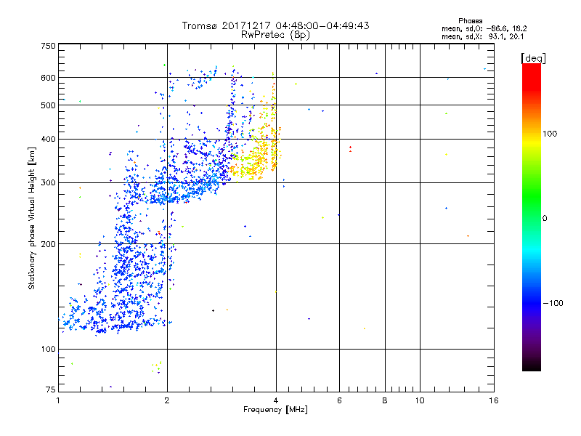The height and width of the screenshot is (436, 581).
Task: Click the colorbar tick label '0'
Action: 545,219
